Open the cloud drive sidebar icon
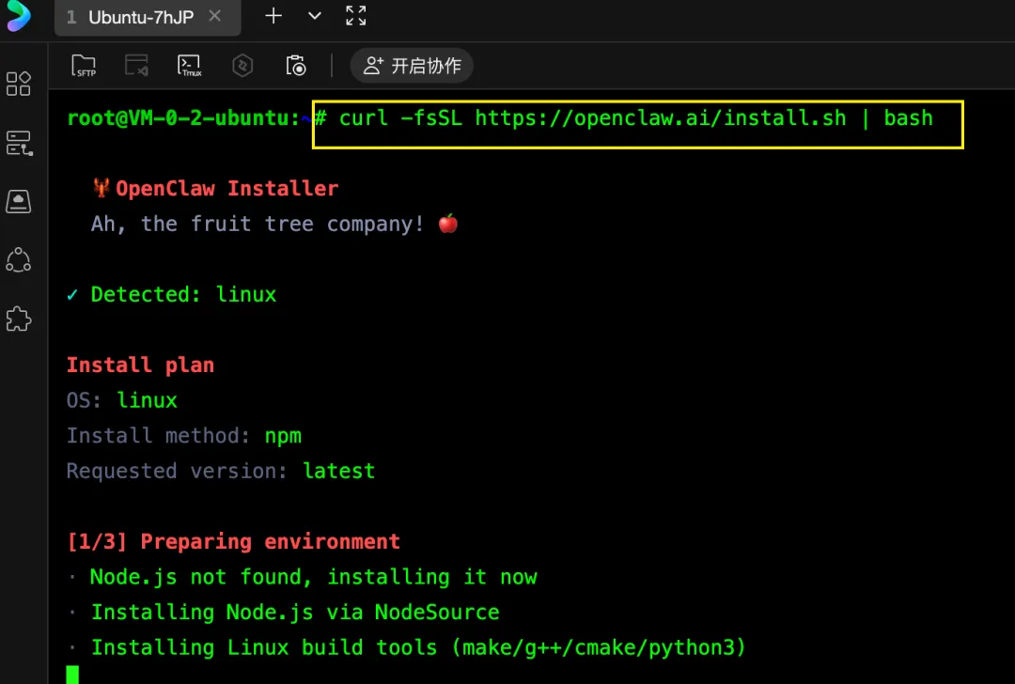The width and height of the screenshot is (1015, 684). (19, 202)
